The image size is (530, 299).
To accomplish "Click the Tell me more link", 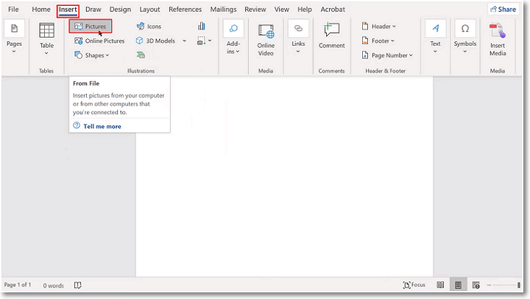I will click(x=102, y=127).
